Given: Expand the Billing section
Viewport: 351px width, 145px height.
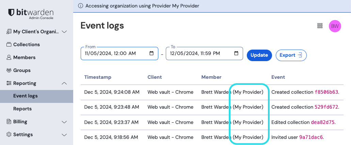Looking at the screenshot, I should 64,122.
